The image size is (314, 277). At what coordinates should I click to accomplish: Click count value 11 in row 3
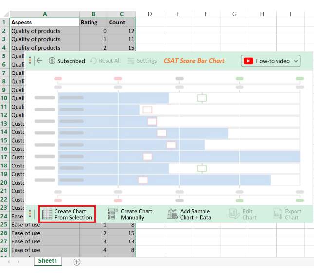pyautogui.click(x=122, y=39)
